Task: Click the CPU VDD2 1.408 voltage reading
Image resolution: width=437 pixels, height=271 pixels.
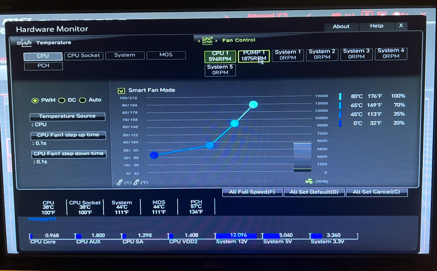Action: click(x=191, y=235)
